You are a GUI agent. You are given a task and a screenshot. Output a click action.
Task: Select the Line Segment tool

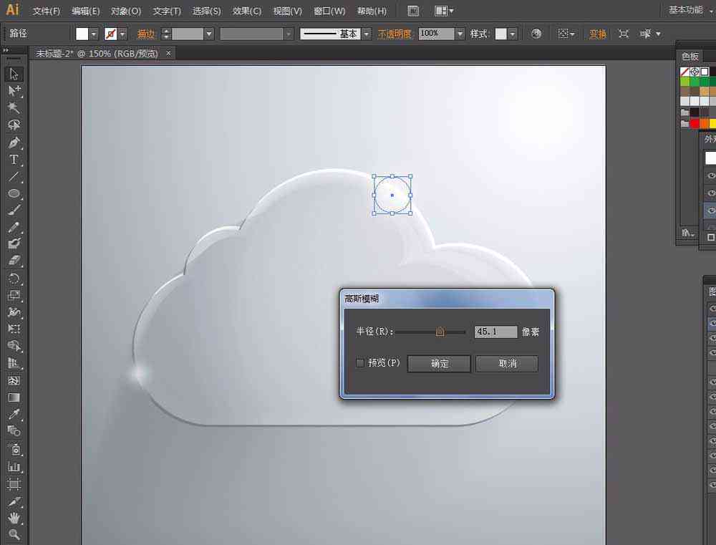click(14, 176)
